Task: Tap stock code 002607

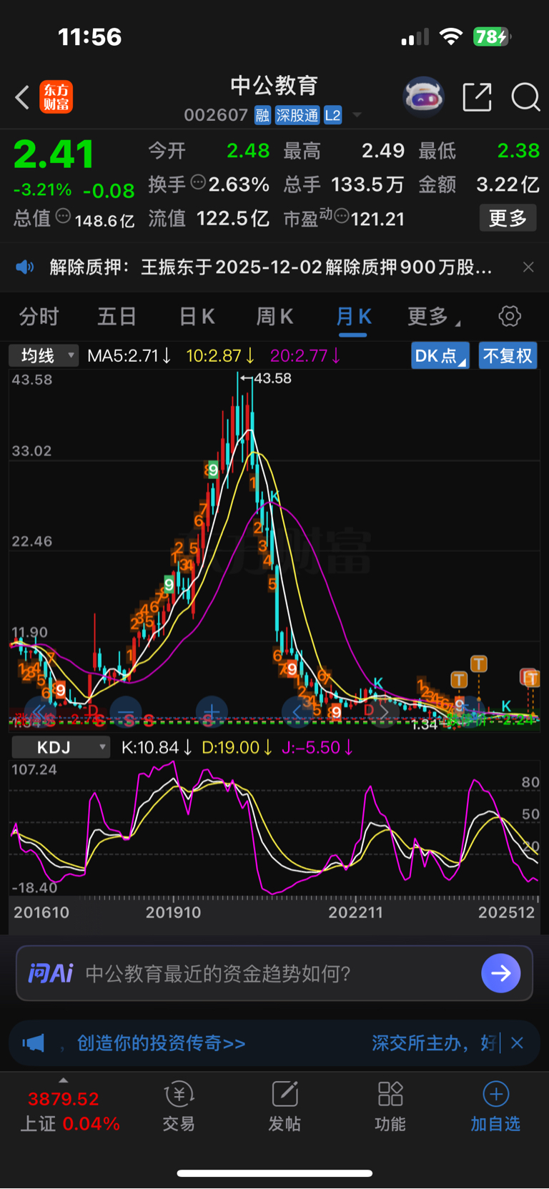Action: tap(216, 115)
